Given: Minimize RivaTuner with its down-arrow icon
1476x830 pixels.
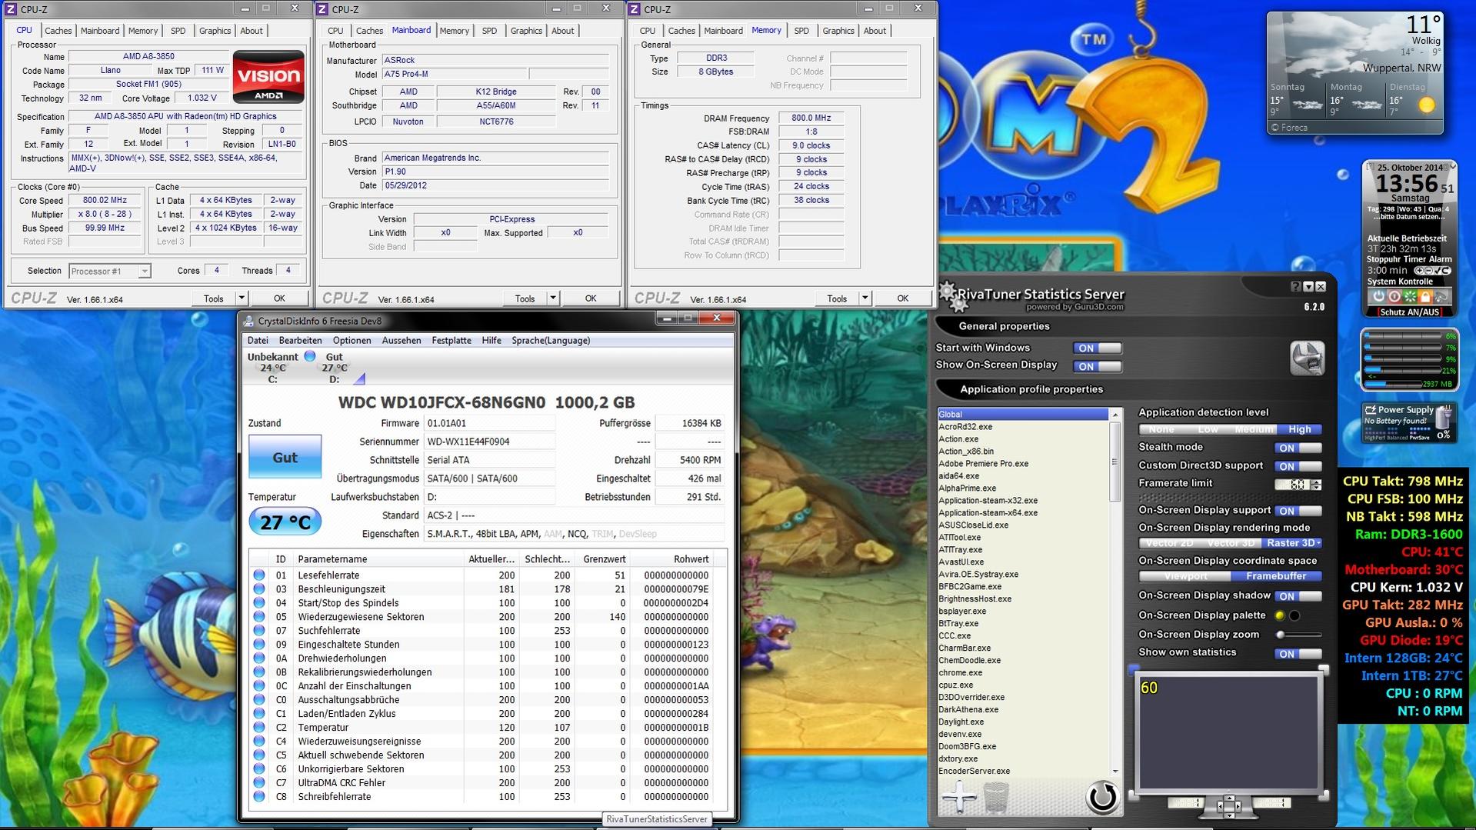Looking at the screenshot, I should 1308,287.
